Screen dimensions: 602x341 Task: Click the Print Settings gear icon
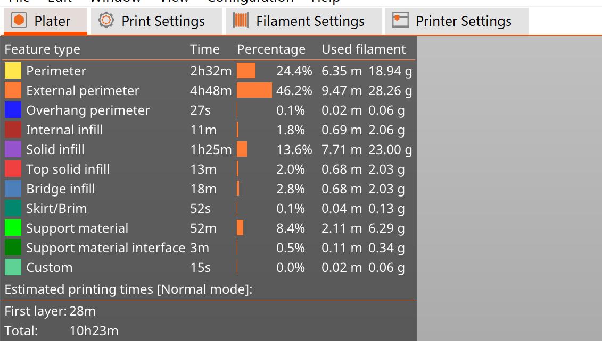[106, 21]
